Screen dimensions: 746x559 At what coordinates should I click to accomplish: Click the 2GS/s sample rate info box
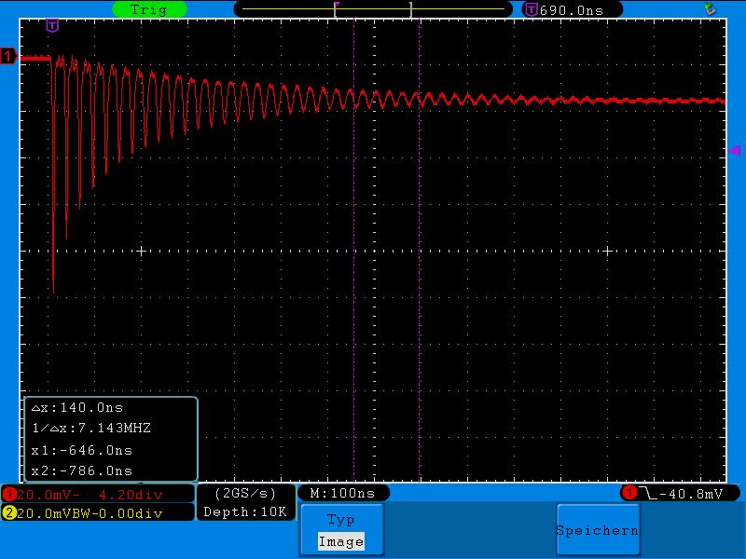point(246,493)
